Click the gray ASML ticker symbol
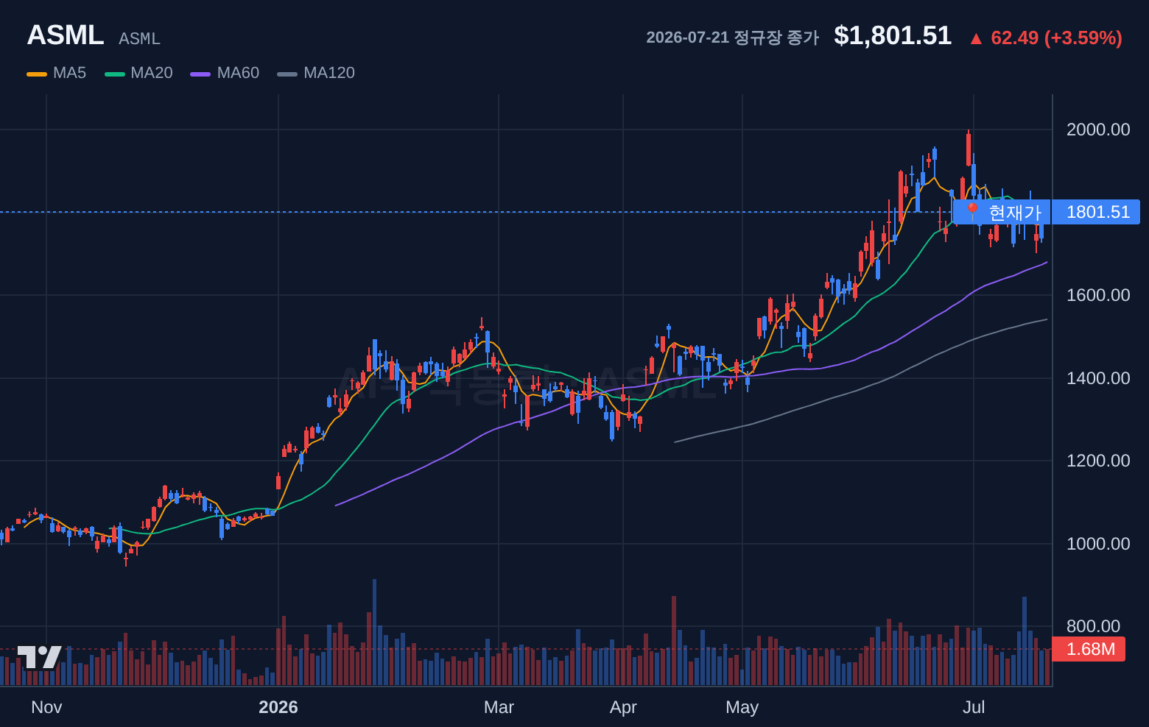This screenshot has width=1149, height=727. [139, 38]
